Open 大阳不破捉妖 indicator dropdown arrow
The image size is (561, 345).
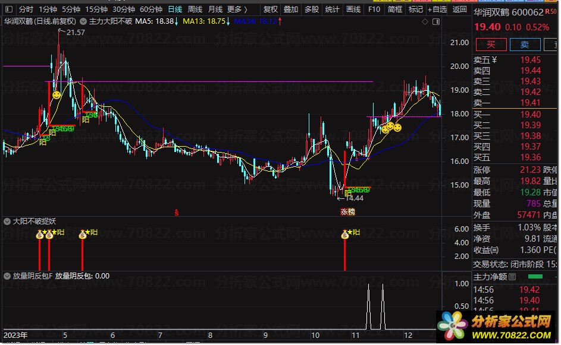[x=7, y=222]
